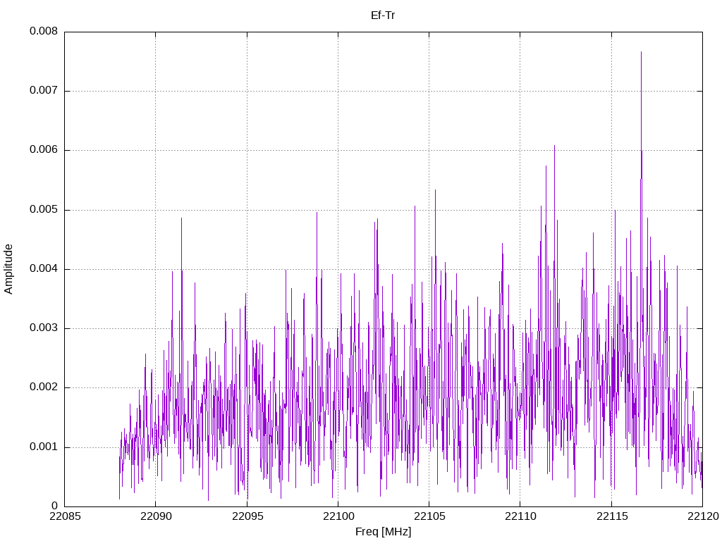This screenshot has height=541, width=722.
Task: Click the 0 y-axis tick label
Action: tap(55, 506)
